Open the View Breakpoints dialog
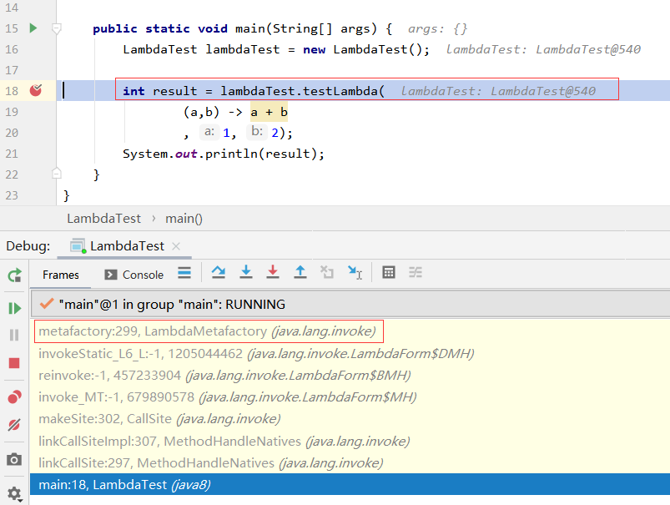This screenshot has height=505, width=670. tap(13, 397)
